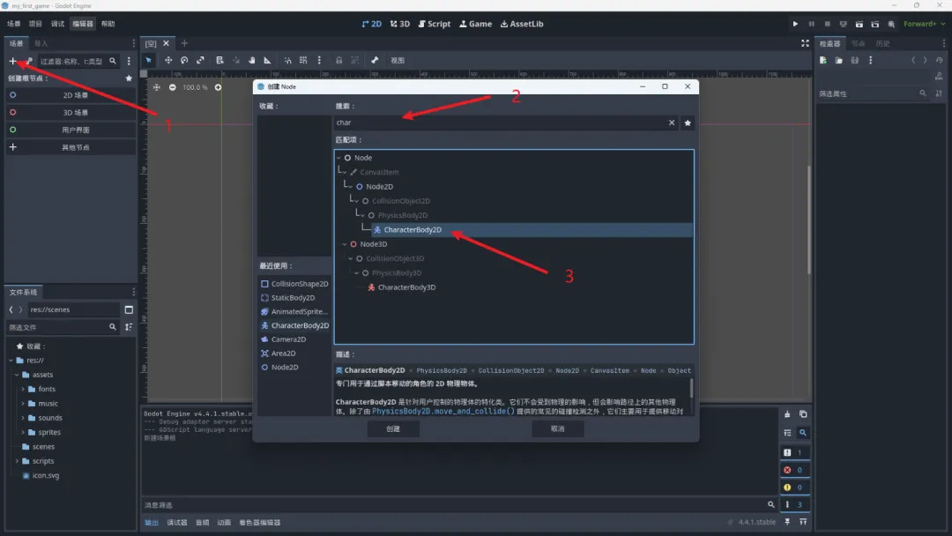Image resolution: width=952 pixels, height=536 pixels.
Task: Collapse the root Node tree branch
Action: pyautogui.click(x=338, y=158)
